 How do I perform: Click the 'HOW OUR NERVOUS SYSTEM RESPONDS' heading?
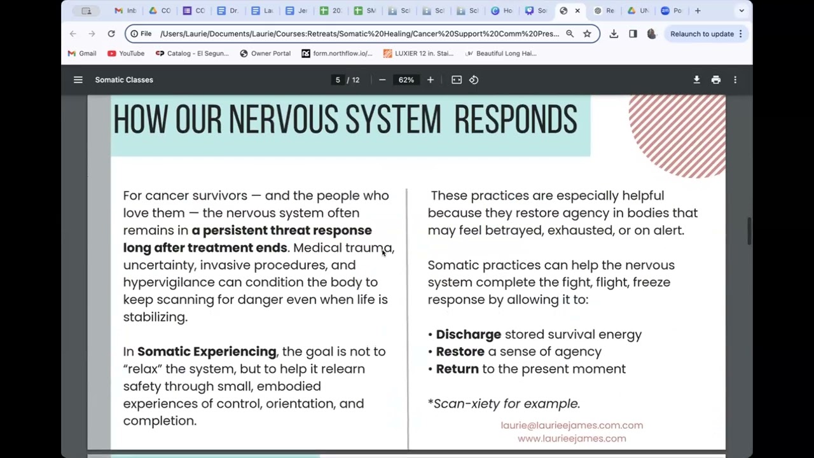point(345,120)
